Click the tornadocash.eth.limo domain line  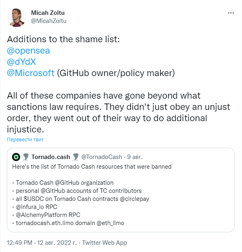(x=68, y=223)
